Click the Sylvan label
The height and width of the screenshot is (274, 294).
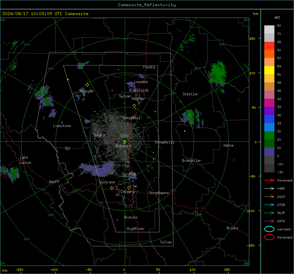(x=125, y=96)
